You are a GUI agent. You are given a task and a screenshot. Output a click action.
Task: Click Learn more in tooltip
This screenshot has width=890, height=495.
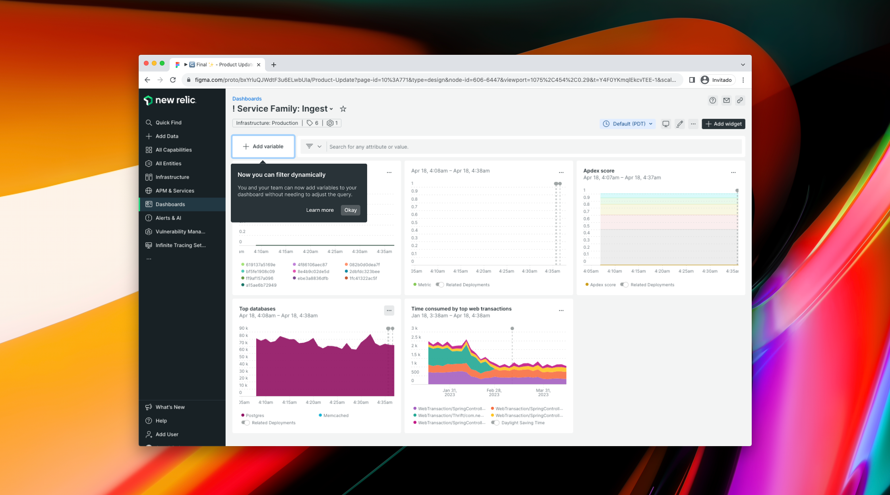click(x=320, y=210)
